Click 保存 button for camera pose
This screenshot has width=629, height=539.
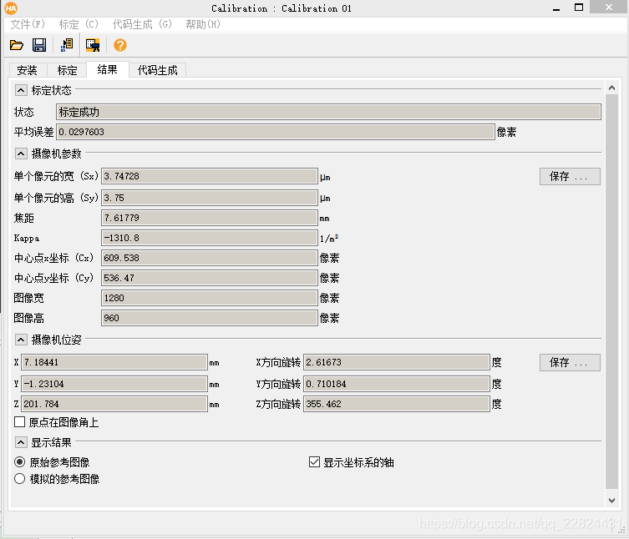pos(570,362)
